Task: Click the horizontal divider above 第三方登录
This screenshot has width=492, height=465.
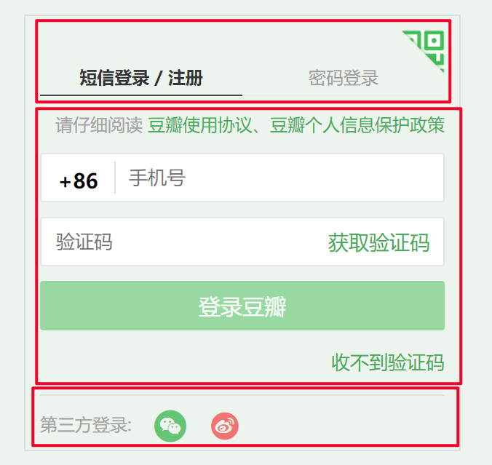Action: click(x=242, y=395)
